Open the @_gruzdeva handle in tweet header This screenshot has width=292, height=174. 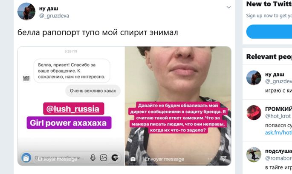point(54,16)
